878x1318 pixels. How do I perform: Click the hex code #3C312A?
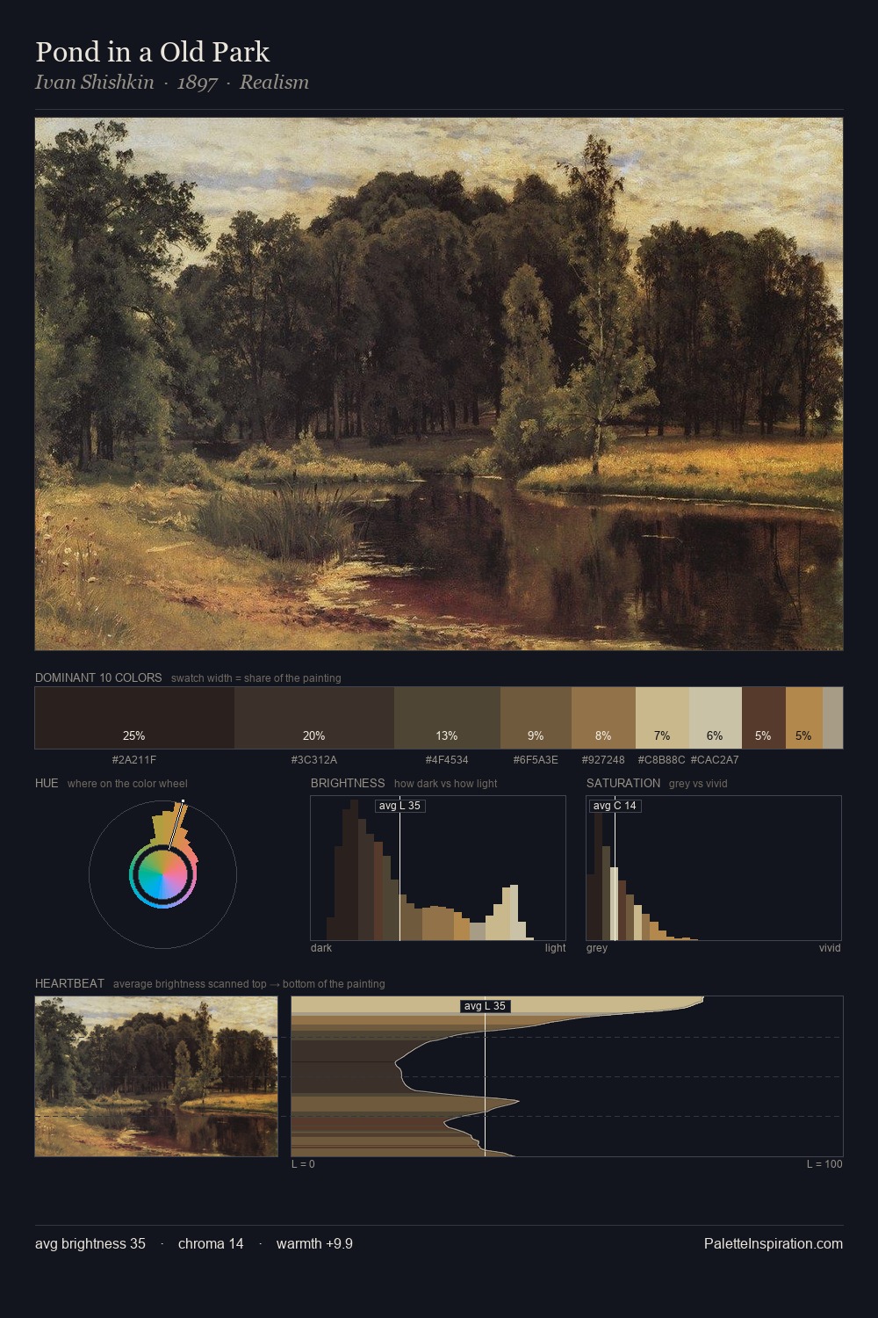(x=314, y=760)
